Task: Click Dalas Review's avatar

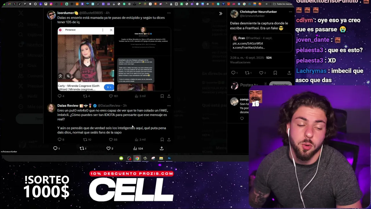Action: (x=51, y=108)
